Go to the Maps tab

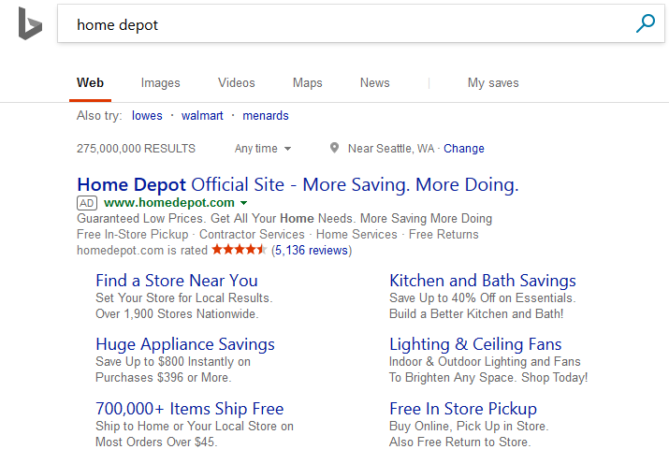(307, 83)
